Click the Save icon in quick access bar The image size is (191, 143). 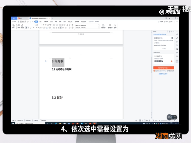19,22
